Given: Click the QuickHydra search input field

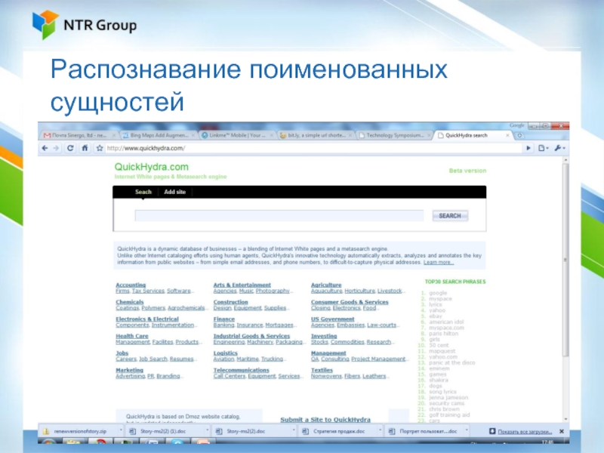Looking at the screenshot, I should (279, 216).
